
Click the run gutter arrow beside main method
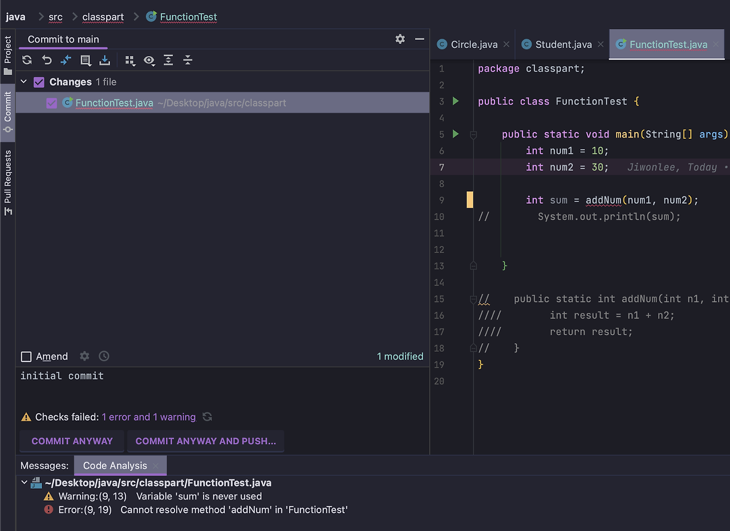456,134
